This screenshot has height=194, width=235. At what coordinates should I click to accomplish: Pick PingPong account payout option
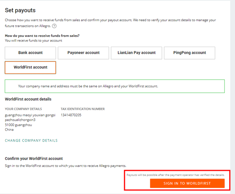point(189,53)
